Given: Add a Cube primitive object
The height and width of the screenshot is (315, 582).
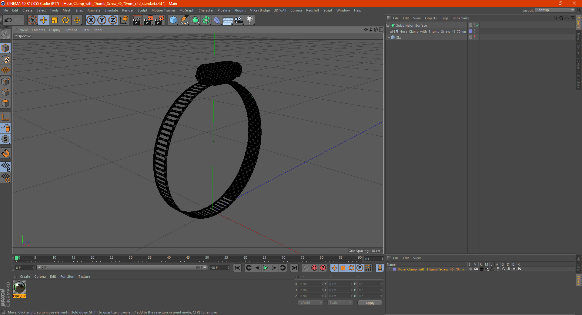Looking at the screenshot, I should 173,20.
